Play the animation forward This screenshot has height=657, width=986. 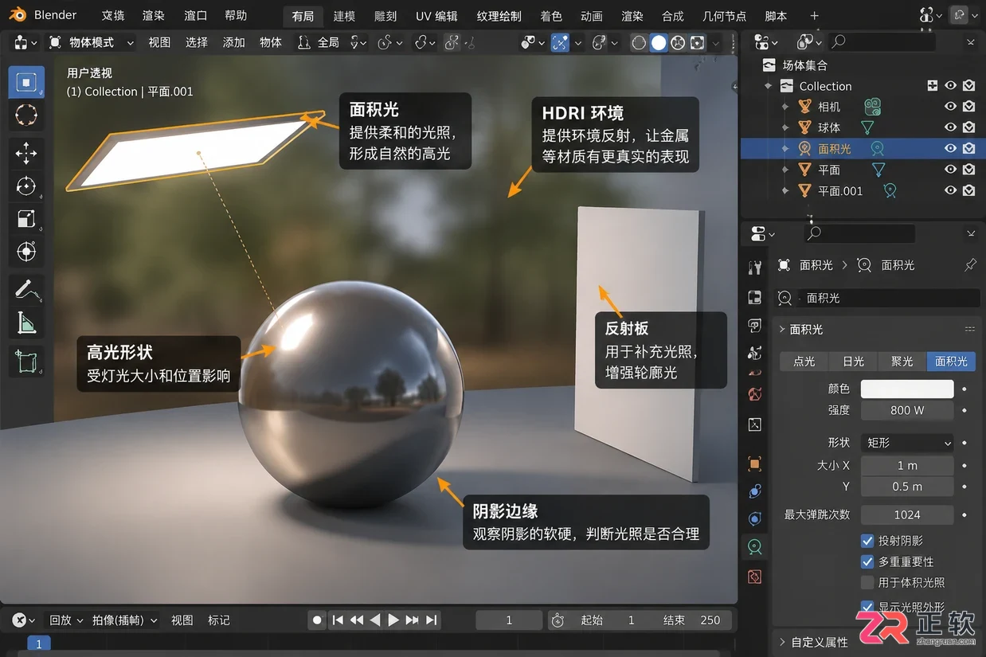tap(393, 620)
